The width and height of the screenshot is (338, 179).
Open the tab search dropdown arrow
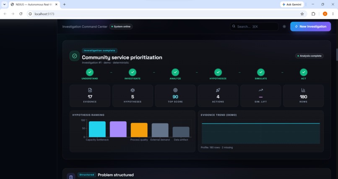tap(4, 5)
